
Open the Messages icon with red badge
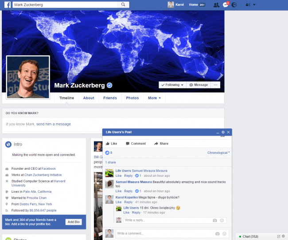click(226, 4)
